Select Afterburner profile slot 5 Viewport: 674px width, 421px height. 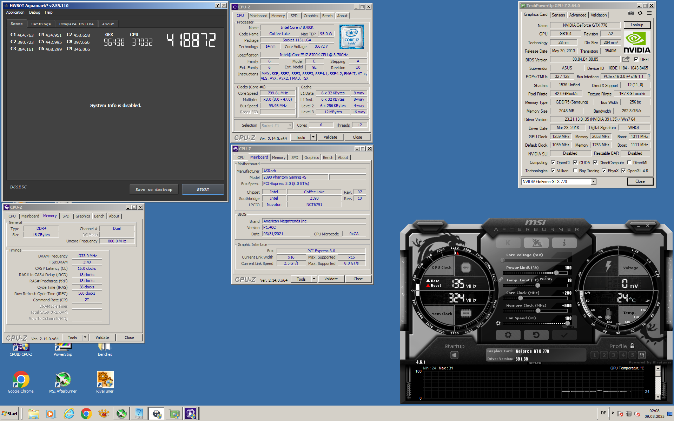coord(632,355)
